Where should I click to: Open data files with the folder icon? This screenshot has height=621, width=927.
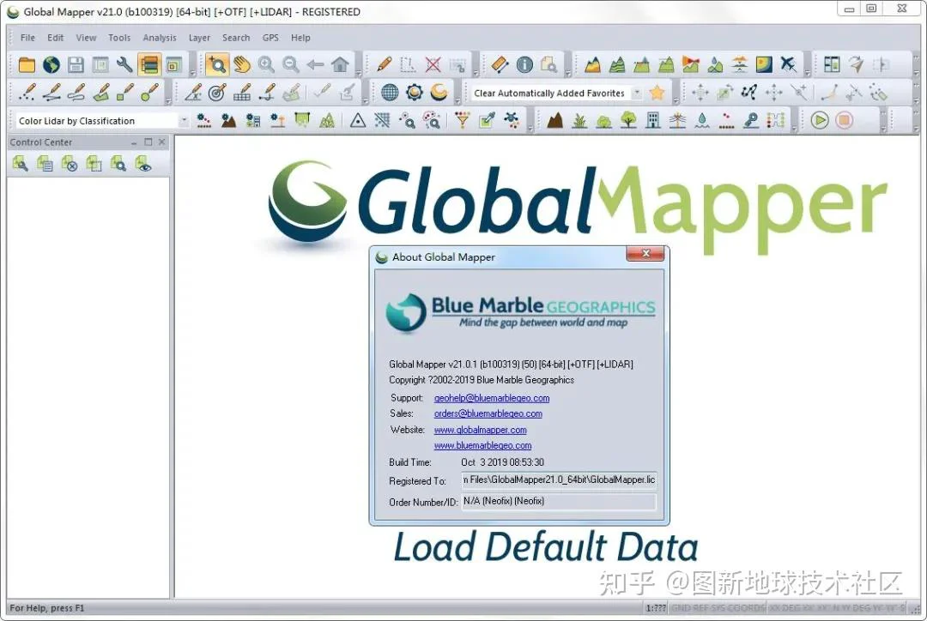27,64
